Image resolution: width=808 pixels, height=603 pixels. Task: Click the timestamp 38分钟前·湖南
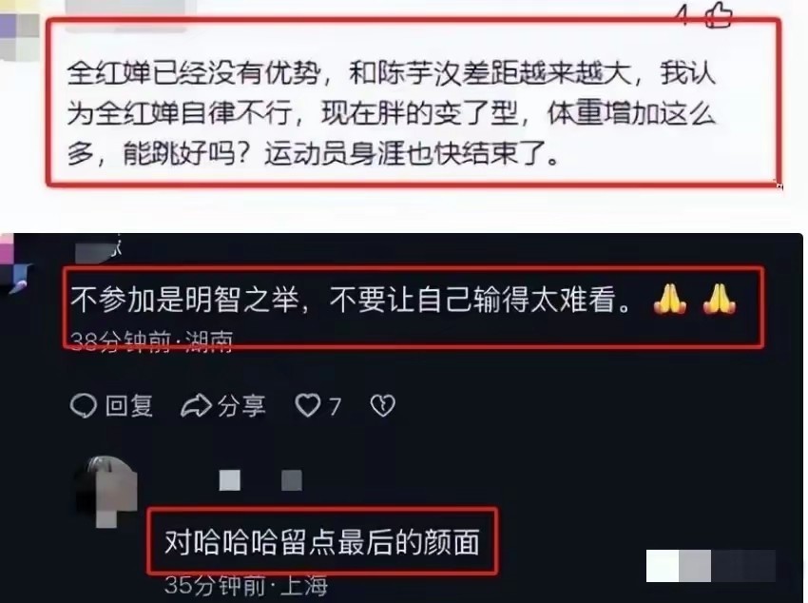pos(151,341)
